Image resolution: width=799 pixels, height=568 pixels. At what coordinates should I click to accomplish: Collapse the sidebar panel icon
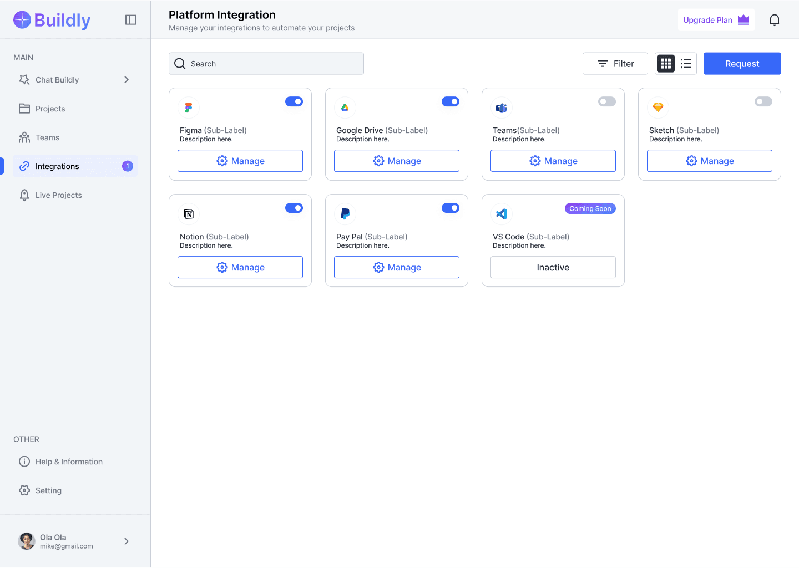pos(131,20)
